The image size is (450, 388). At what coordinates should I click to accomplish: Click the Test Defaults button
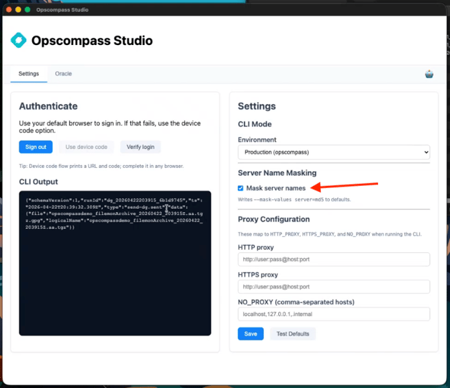coord(292,334)
